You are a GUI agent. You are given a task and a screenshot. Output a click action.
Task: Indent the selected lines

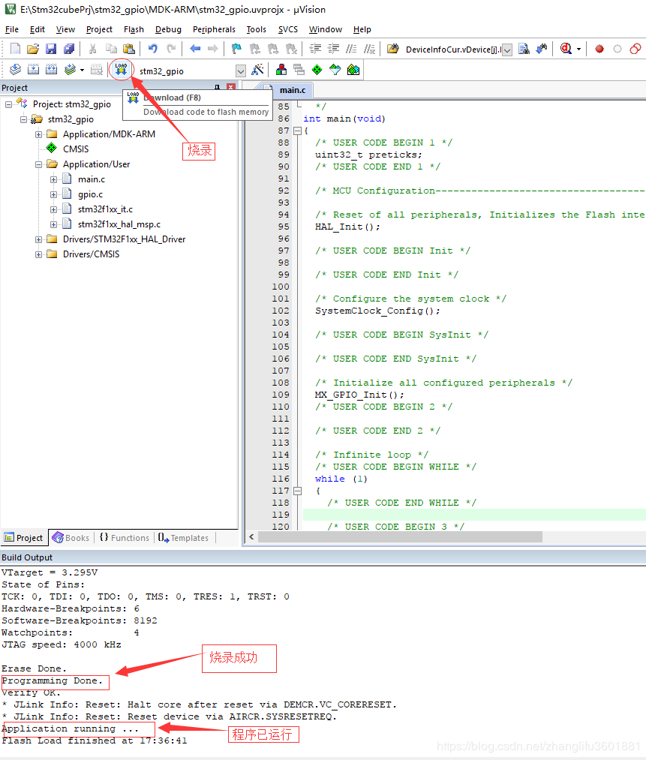point(315,49)
